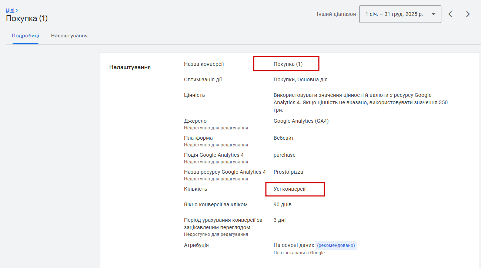Click the Покупки, Основна дія optimization value
Image resolution: width=481 pixels, height=268 pixels.
(300, 79)
